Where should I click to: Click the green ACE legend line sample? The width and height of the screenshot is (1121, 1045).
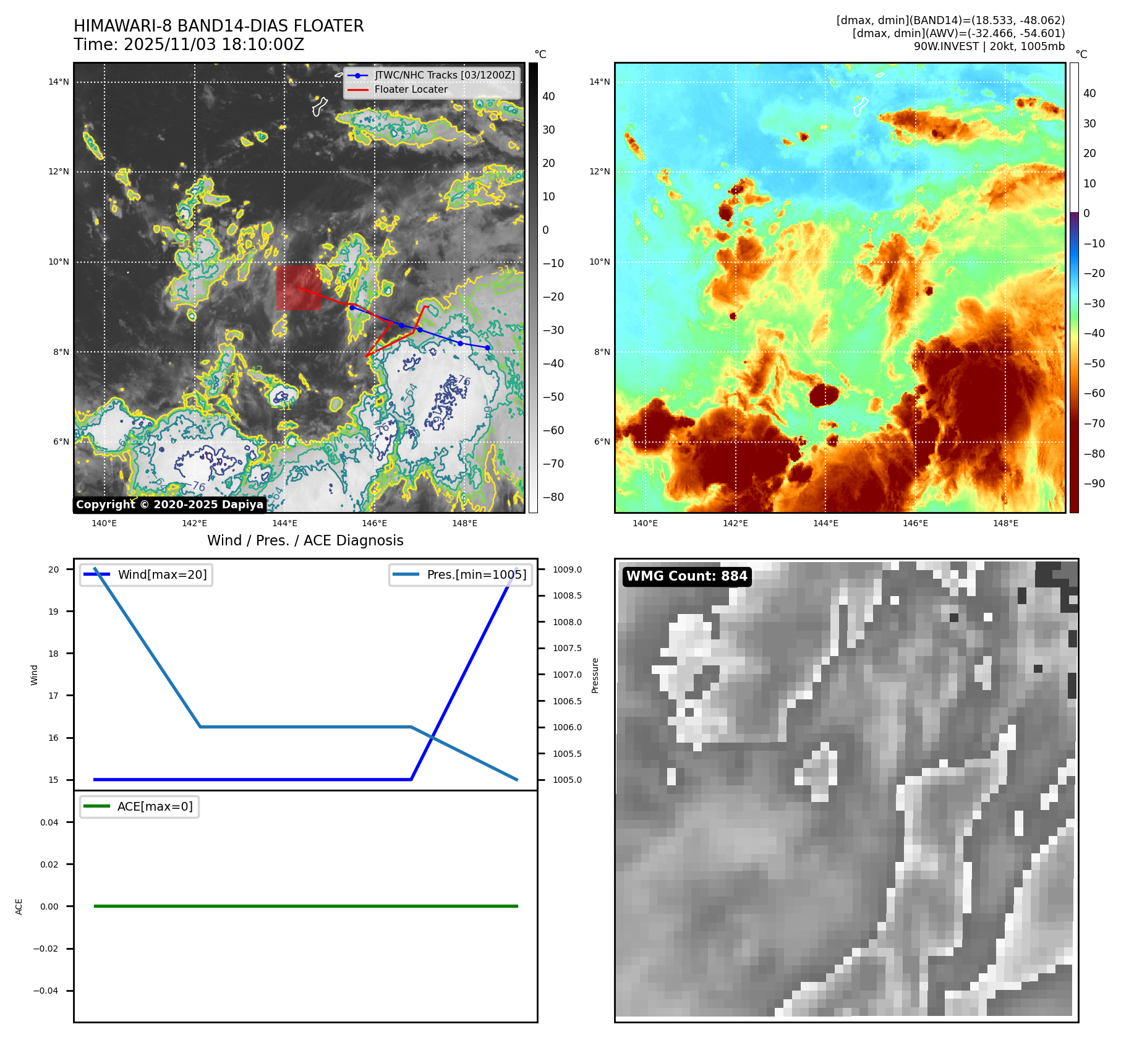[96, 806]
